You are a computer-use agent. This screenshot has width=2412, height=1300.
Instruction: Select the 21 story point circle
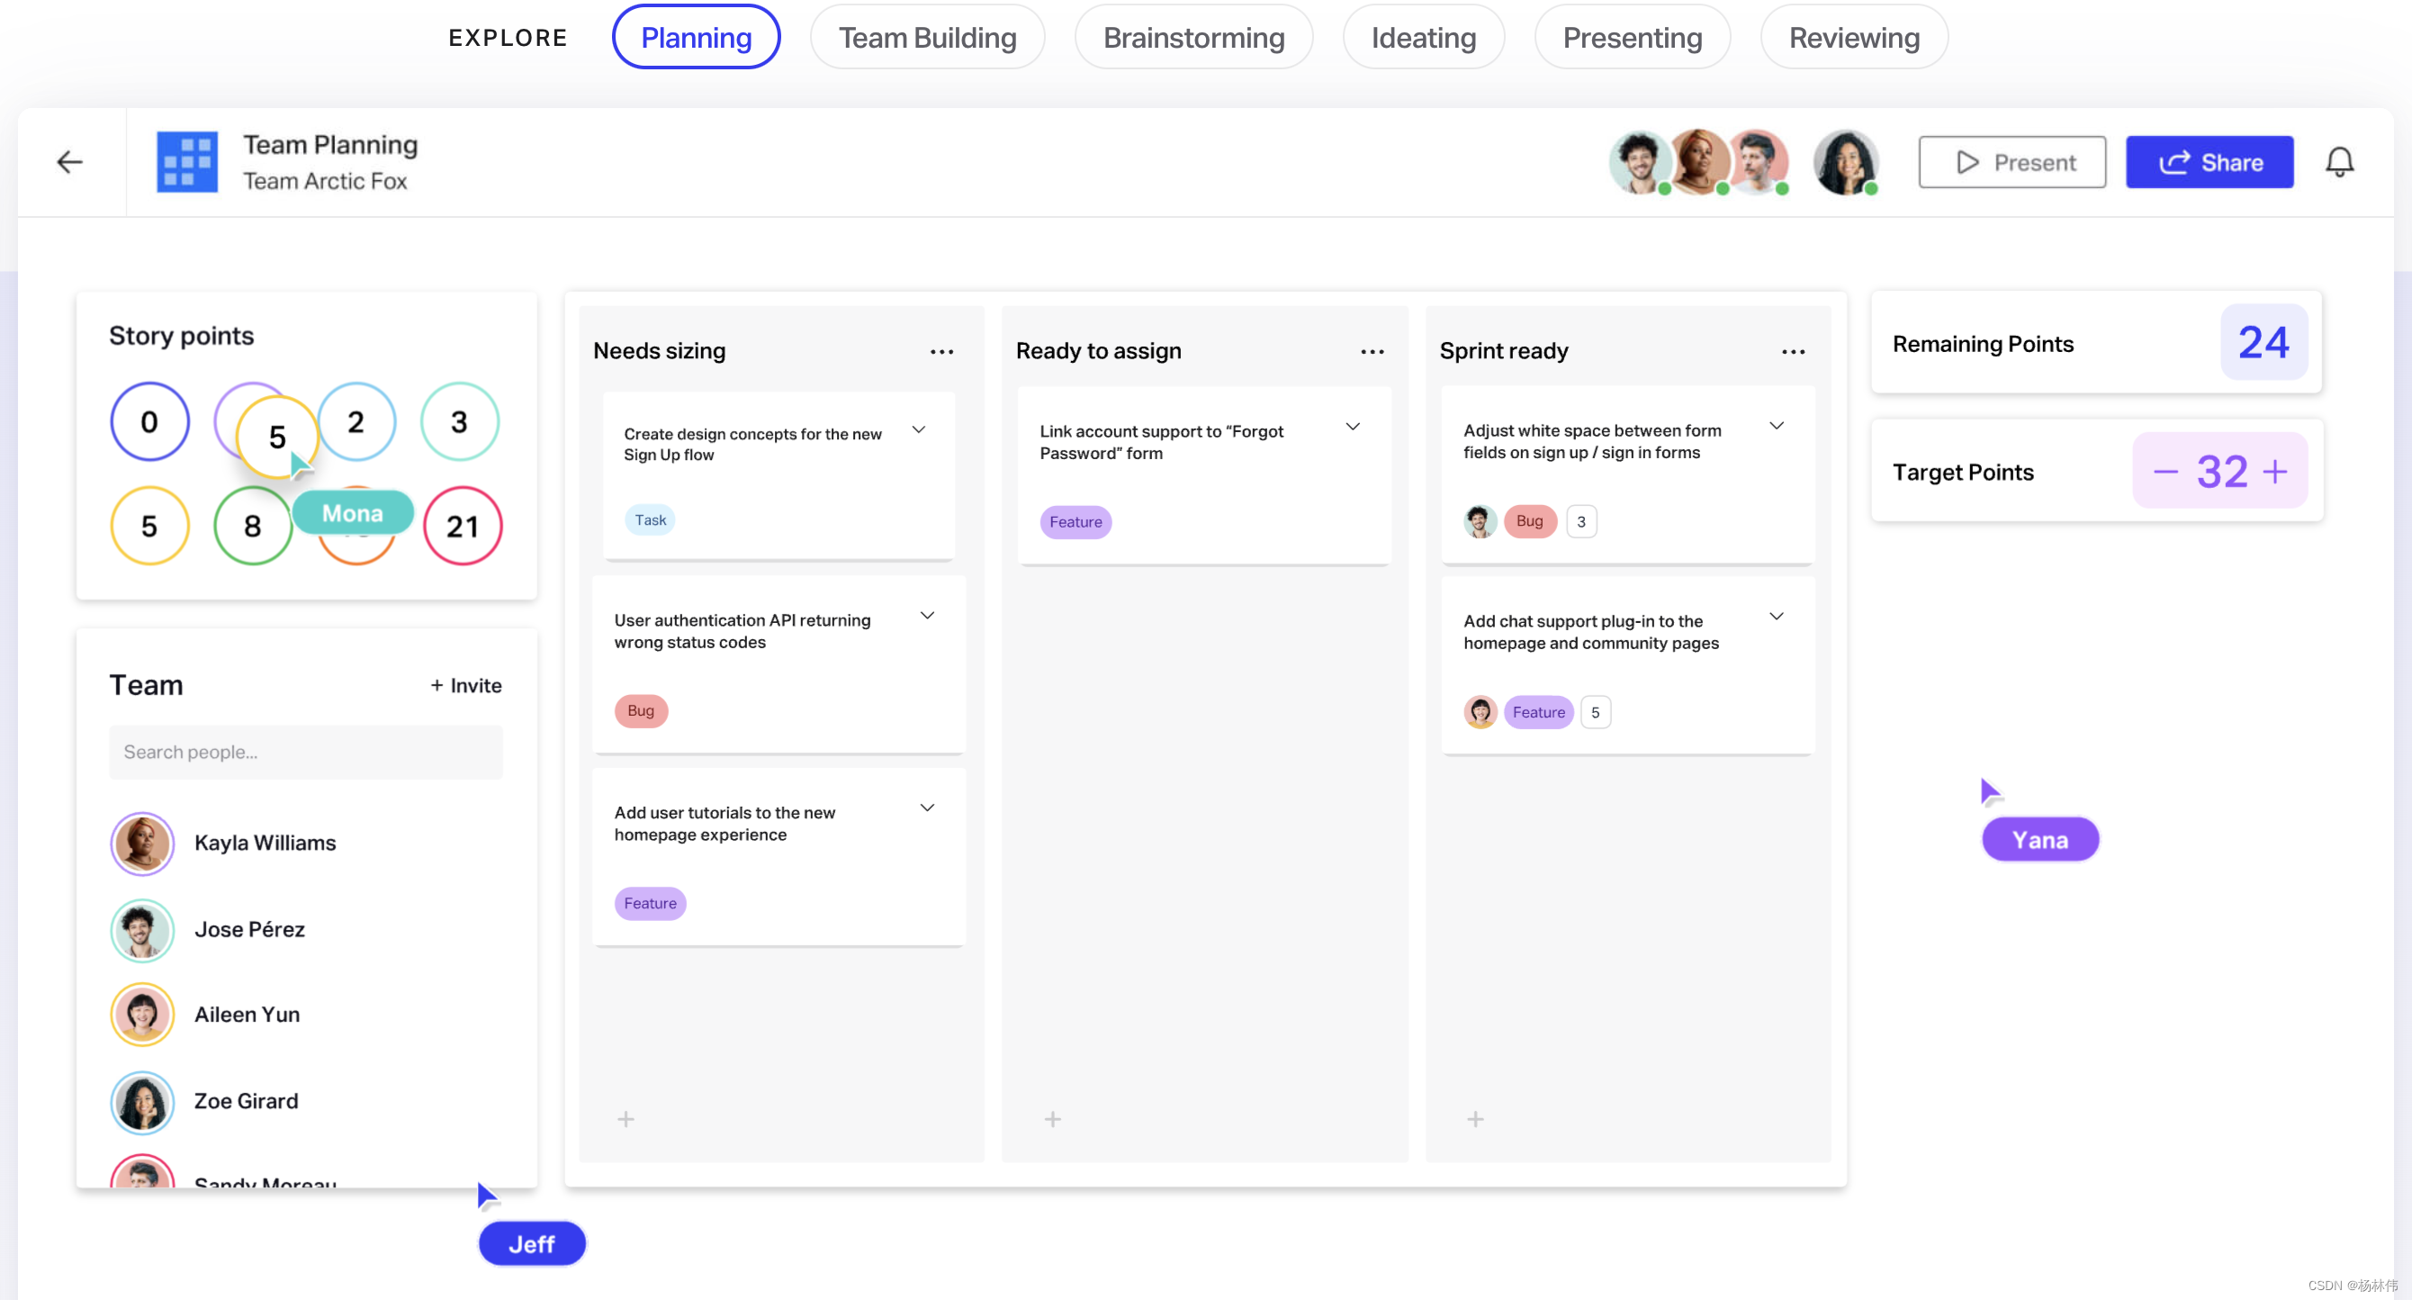[462, 527]
